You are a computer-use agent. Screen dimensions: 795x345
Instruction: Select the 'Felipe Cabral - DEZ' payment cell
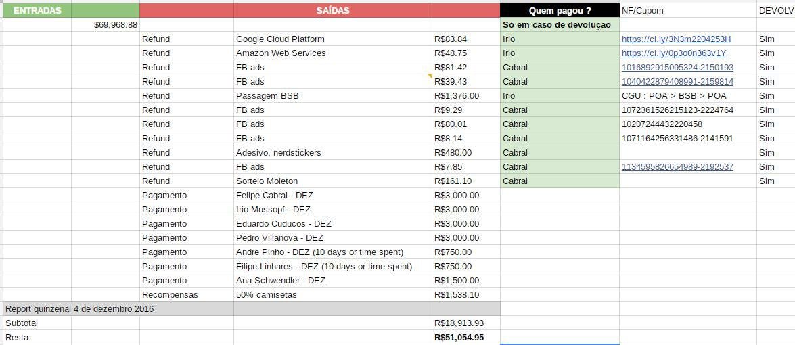pyautogui.click(x=332, y=195)
